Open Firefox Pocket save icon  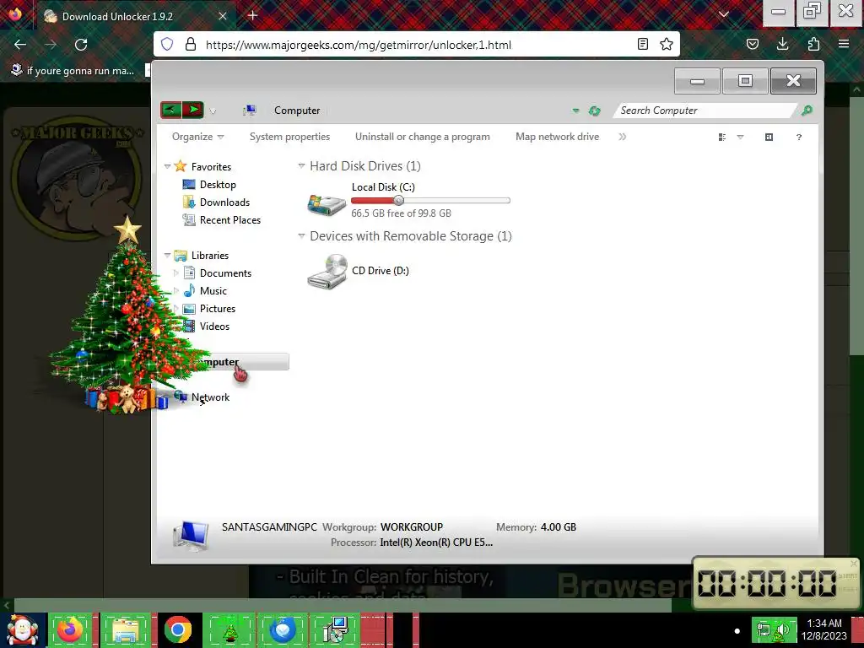752,44
